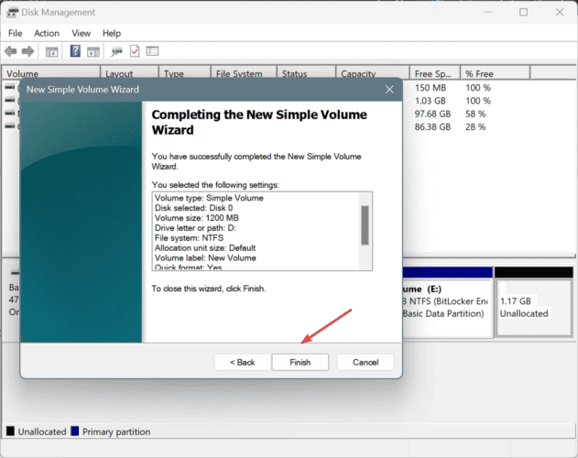The height and width of the screenshot is (458, 578).
Task: Click the < Back button in wizard
Action: (242, 362)
